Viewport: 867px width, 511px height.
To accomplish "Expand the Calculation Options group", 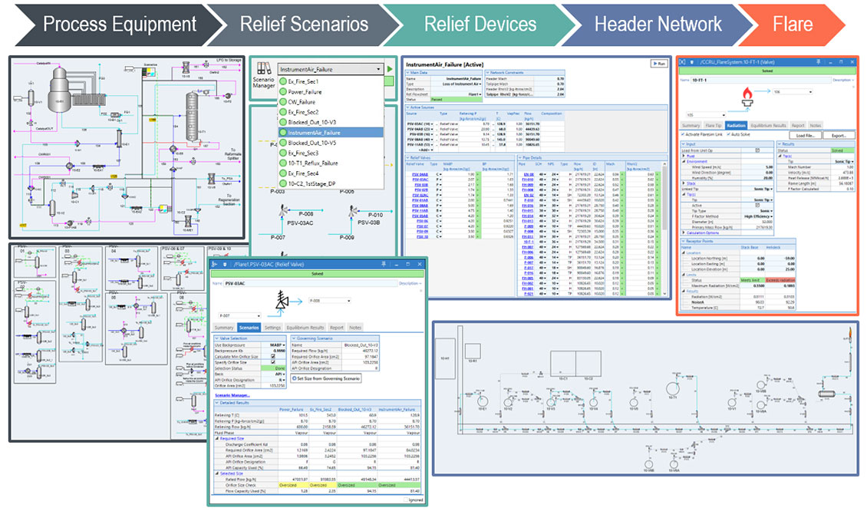I will 684,232.
